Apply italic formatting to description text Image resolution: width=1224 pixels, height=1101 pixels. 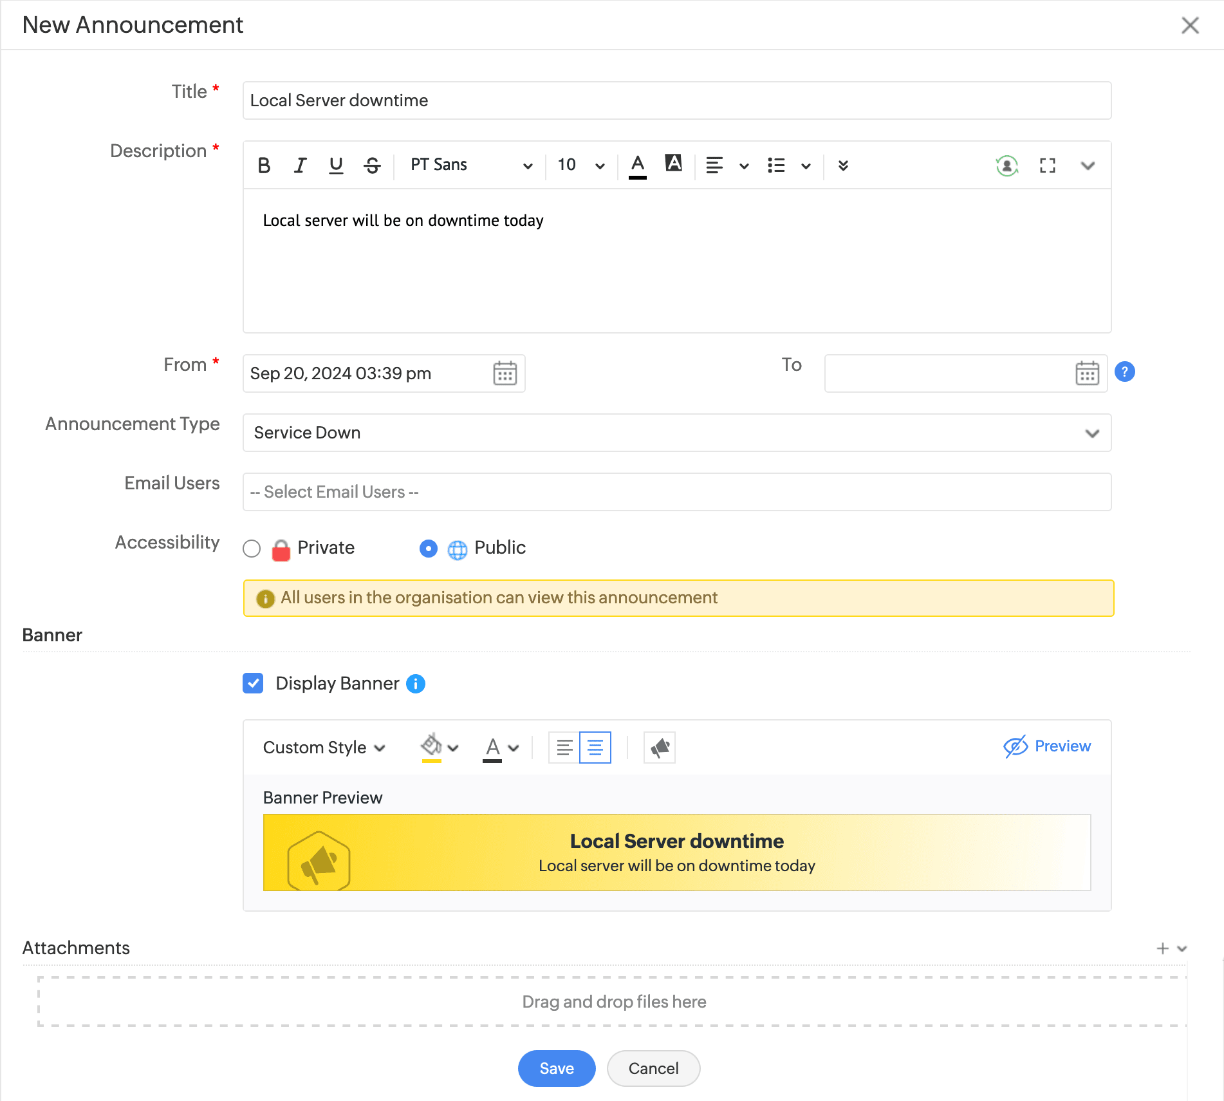300,165
